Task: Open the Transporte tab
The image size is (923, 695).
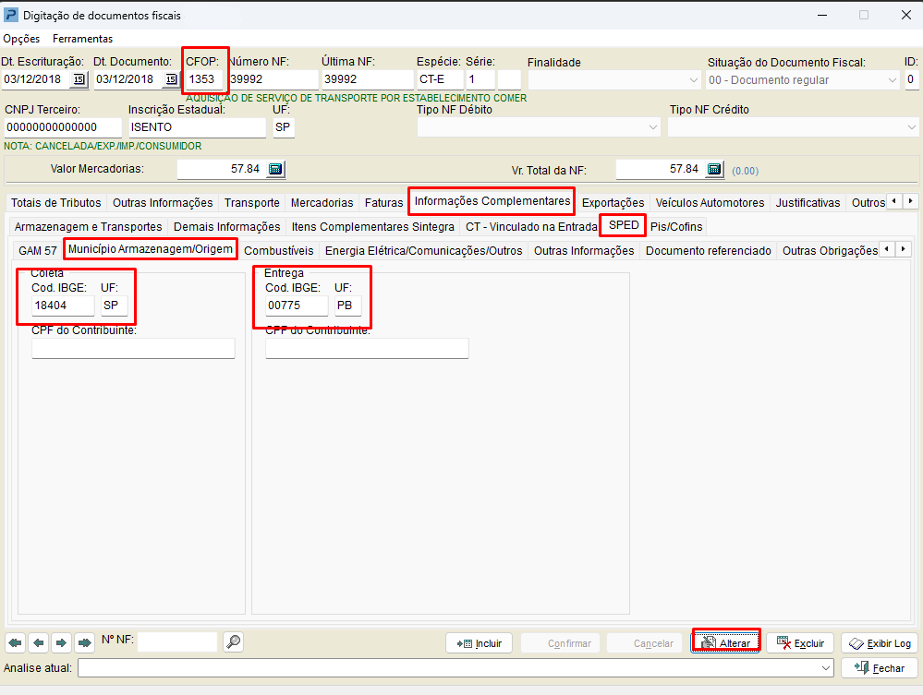Action: [252, 203]
